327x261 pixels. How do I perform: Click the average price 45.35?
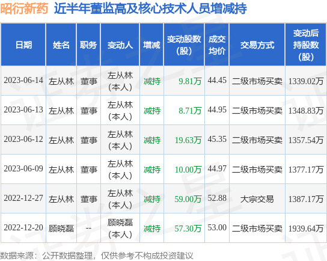coord(217,139)
